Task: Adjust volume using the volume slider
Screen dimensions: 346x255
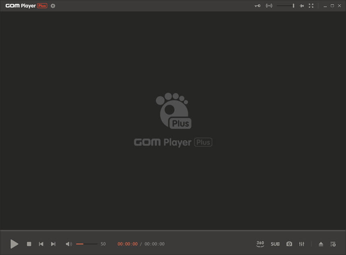Action: tap(86, 244)
